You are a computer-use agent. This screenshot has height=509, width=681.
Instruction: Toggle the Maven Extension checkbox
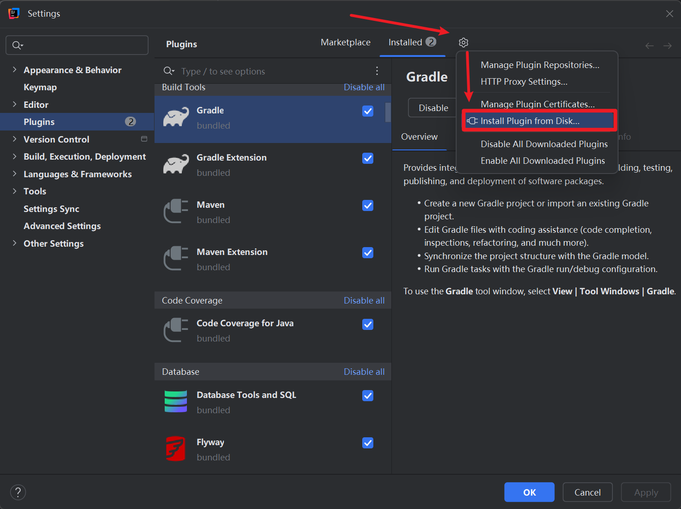coord(368,253)
